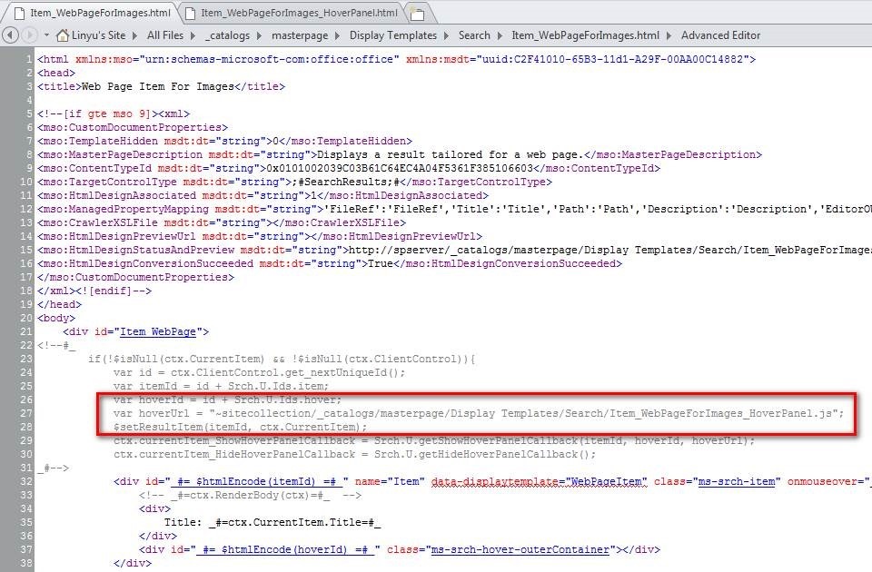Click 'var id = ctx.ClientControl.get_nextUniqueId();' line
Viewport: 872px width, 572px height.
click(x=260, y=372)
